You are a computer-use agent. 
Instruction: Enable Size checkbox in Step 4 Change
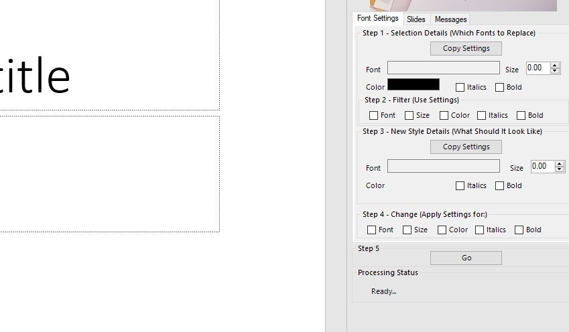click(x=407, y=230)
